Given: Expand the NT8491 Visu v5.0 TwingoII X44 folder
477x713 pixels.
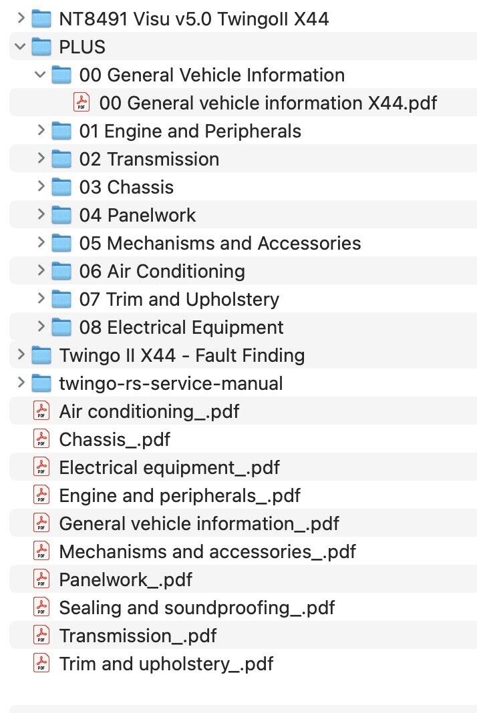Looking at the screenshot, I should (21, 19).
